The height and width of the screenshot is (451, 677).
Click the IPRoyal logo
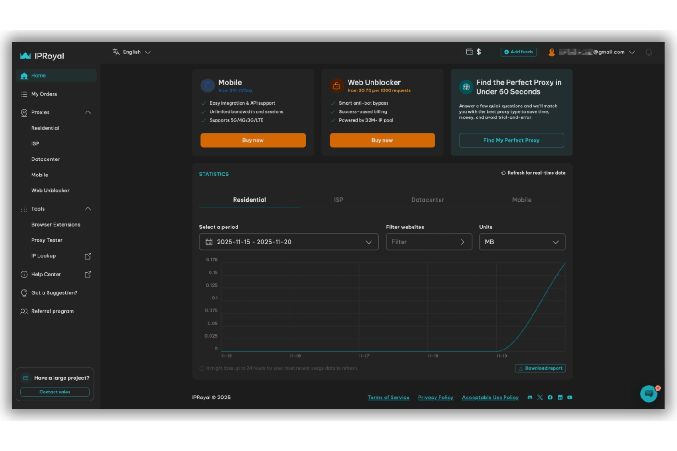pos(42,56)
